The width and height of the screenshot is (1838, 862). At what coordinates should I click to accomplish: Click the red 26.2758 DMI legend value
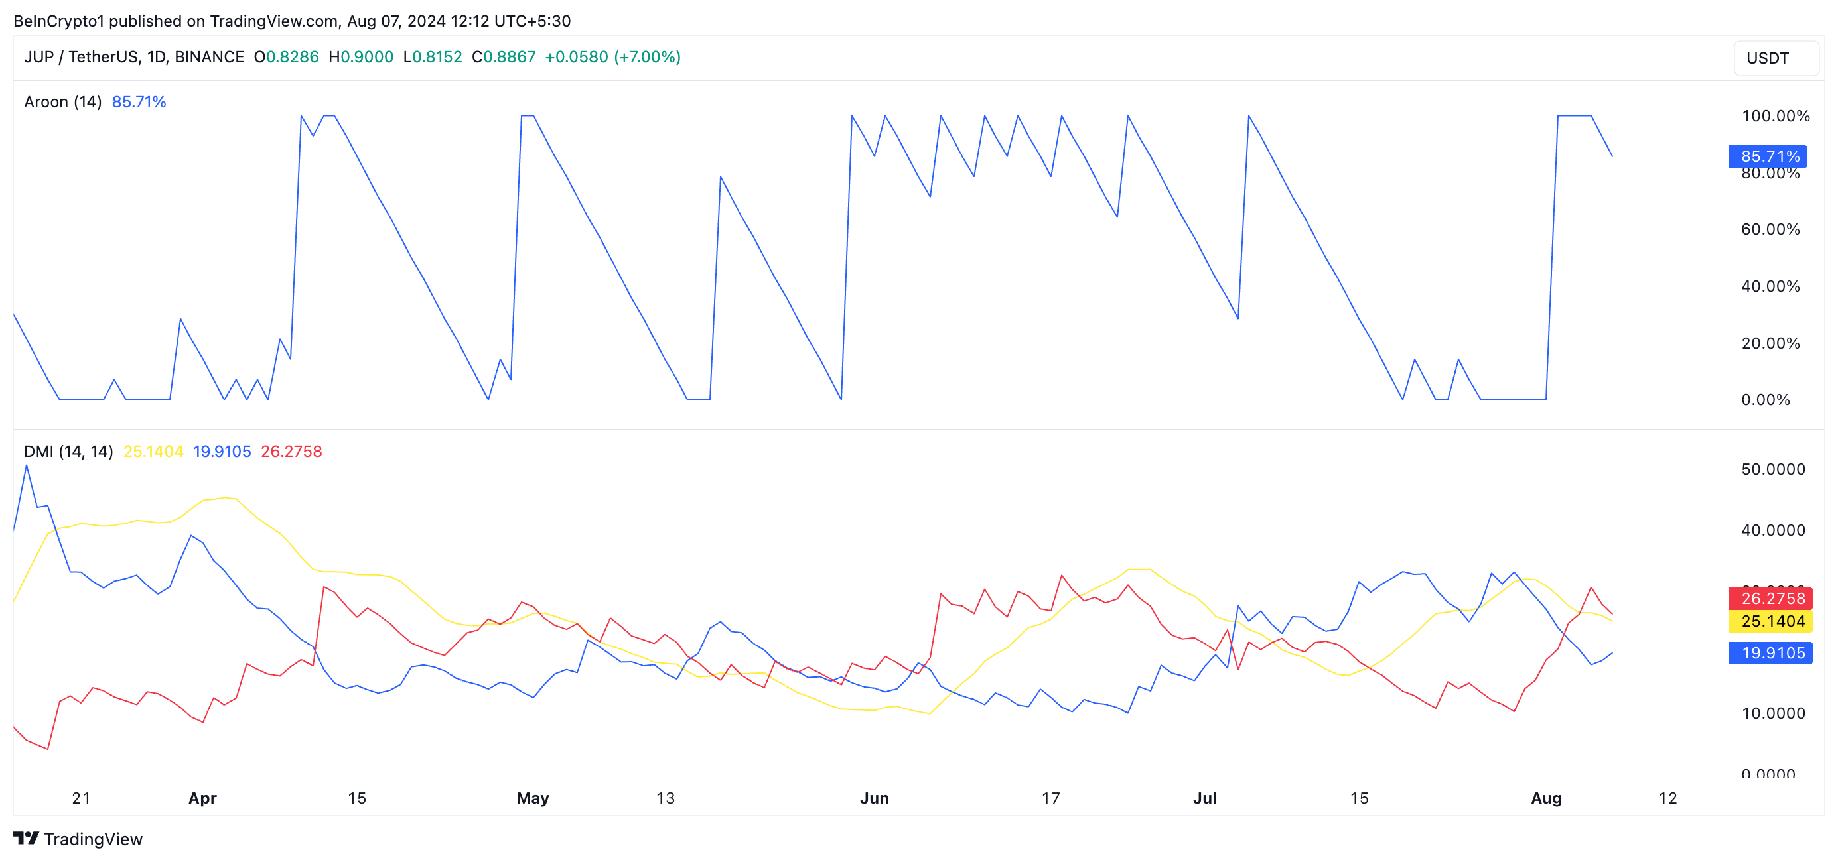291,452
